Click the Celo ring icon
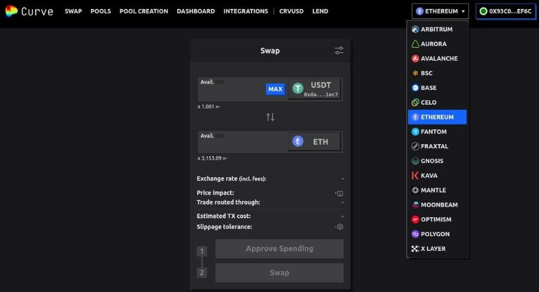The height and width of the screenshot is (292, 539). [x=415, y=102]
